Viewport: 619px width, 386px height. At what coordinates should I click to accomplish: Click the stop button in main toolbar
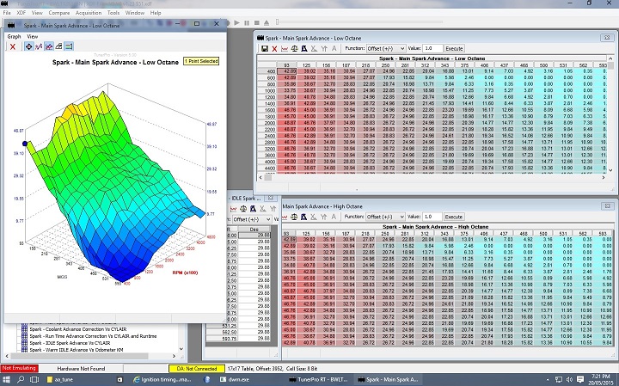click(x=256, y=23)
